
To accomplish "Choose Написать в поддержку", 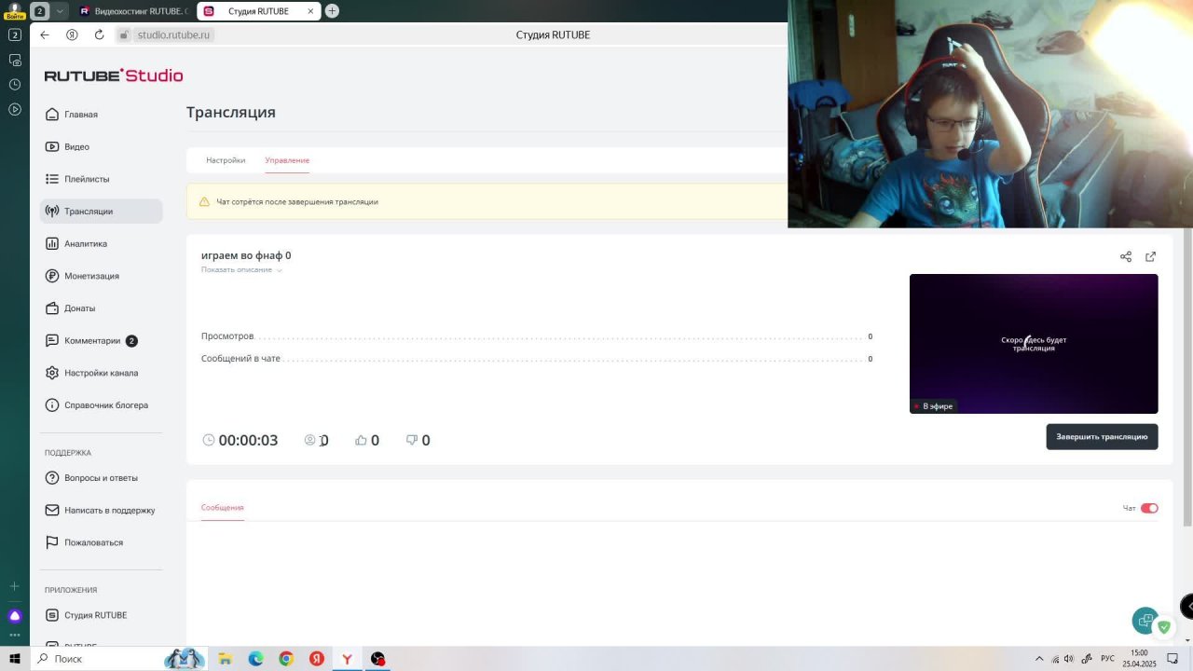I will [x=101, y=510].
